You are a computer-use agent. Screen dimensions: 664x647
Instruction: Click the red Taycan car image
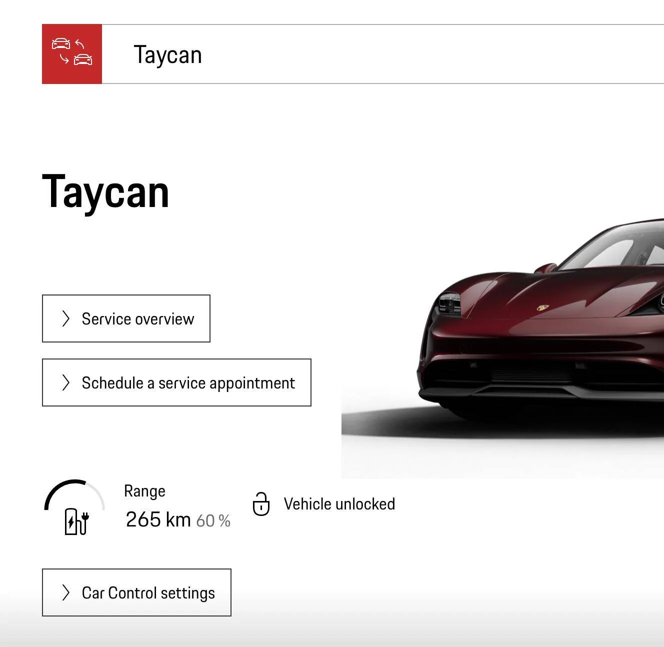pyautogui.click(x=540, y=330)
